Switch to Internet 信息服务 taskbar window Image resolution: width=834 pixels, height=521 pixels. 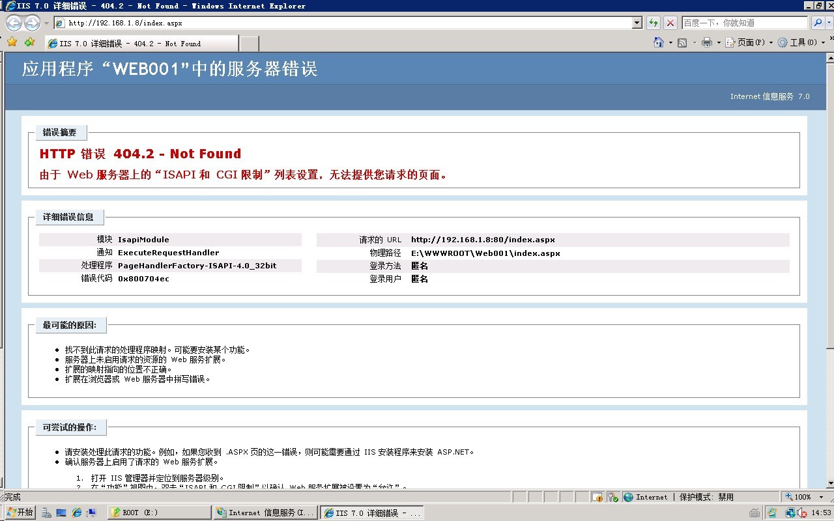coord(266,513)
